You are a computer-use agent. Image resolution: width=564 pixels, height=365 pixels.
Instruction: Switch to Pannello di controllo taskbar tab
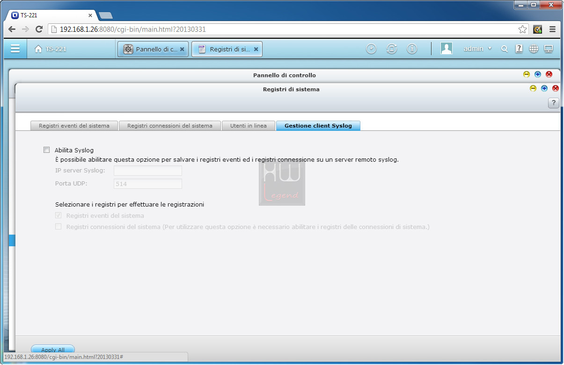point(153,49)
